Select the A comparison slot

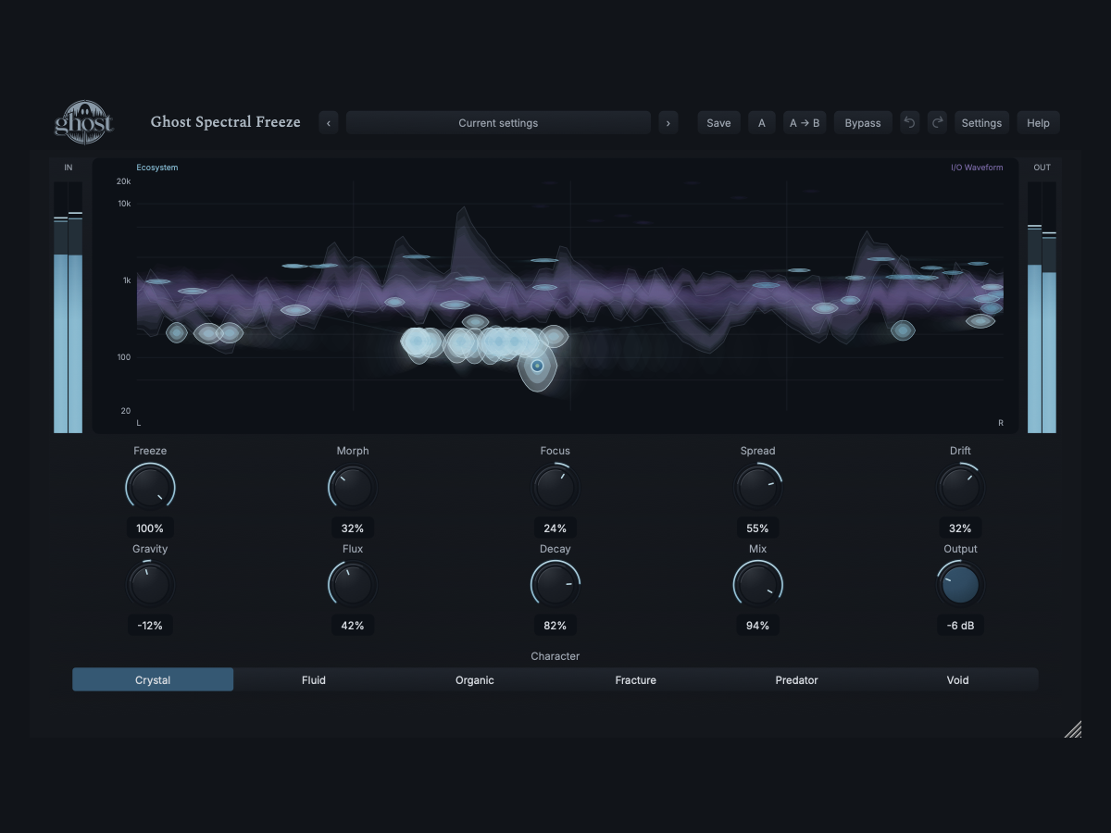tap(762, 123)
